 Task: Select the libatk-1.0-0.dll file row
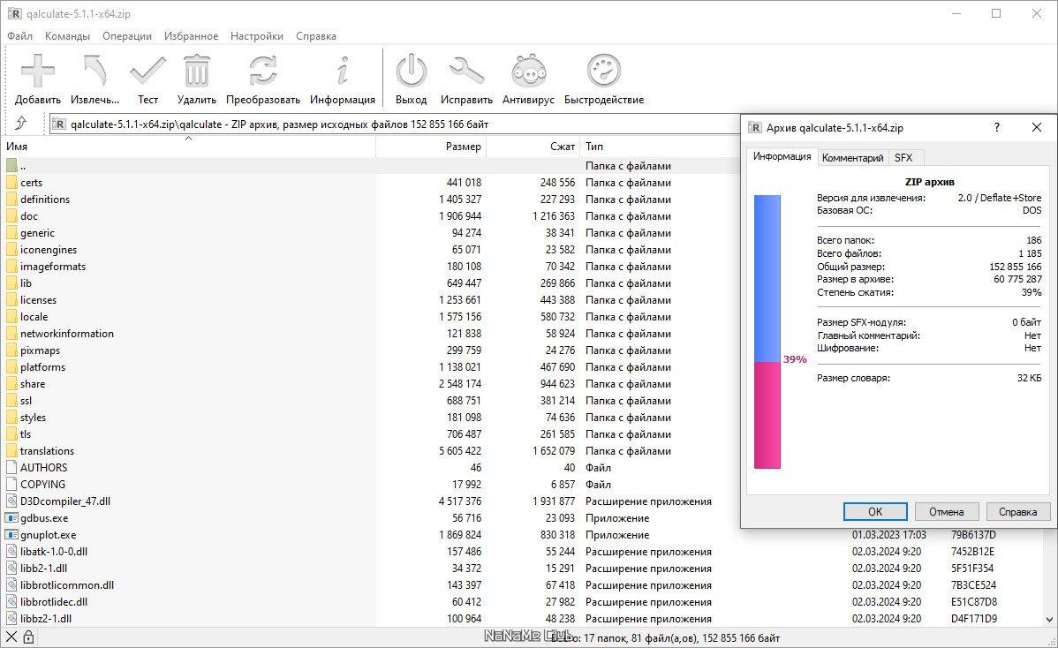522,552
